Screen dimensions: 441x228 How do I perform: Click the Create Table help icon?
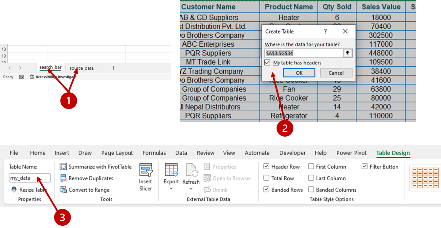point(325,31)
